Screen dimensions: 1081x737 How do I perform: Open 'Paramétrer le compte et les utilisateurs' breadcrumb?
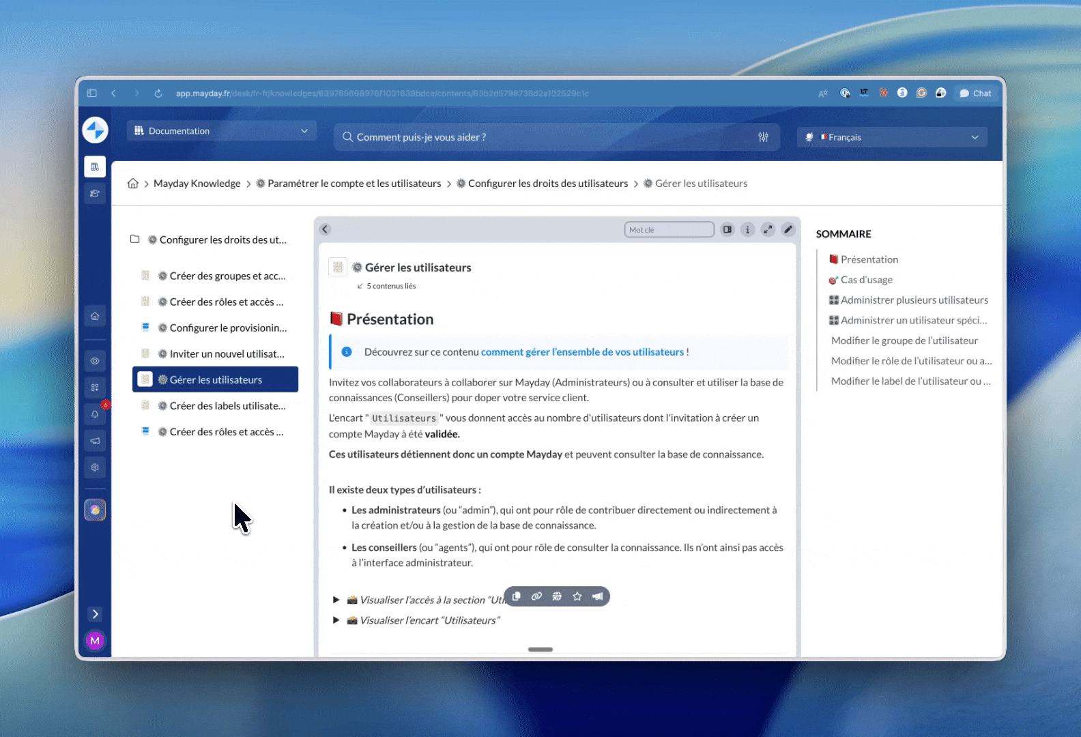pos(348,184)
